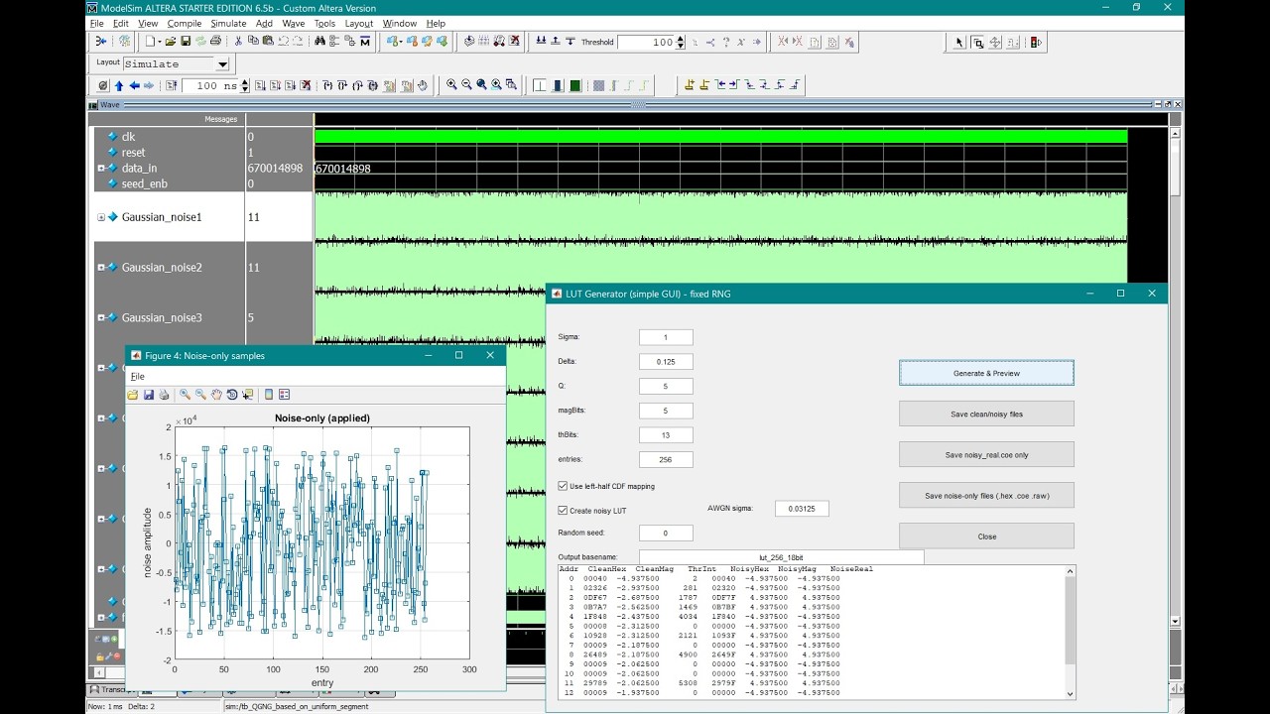Click the blue left arrow icon
Screen dimensions: 1270x714
pyautogui.click(x=135, y=85)
